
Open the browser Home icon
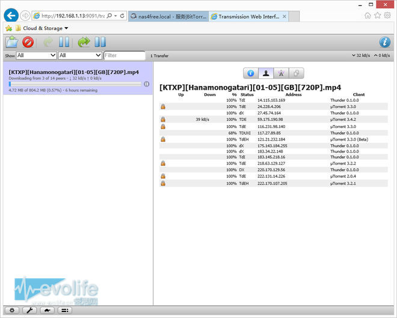click(x=368, y=16)
